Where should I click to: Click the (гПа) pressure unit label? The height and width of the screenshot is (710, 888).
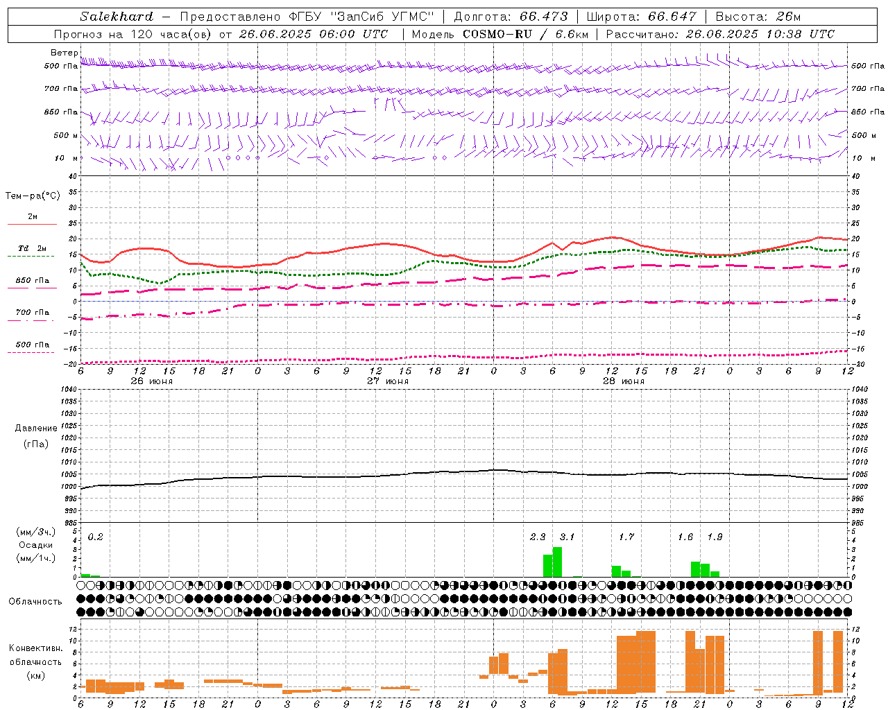[x=36, y=444]
